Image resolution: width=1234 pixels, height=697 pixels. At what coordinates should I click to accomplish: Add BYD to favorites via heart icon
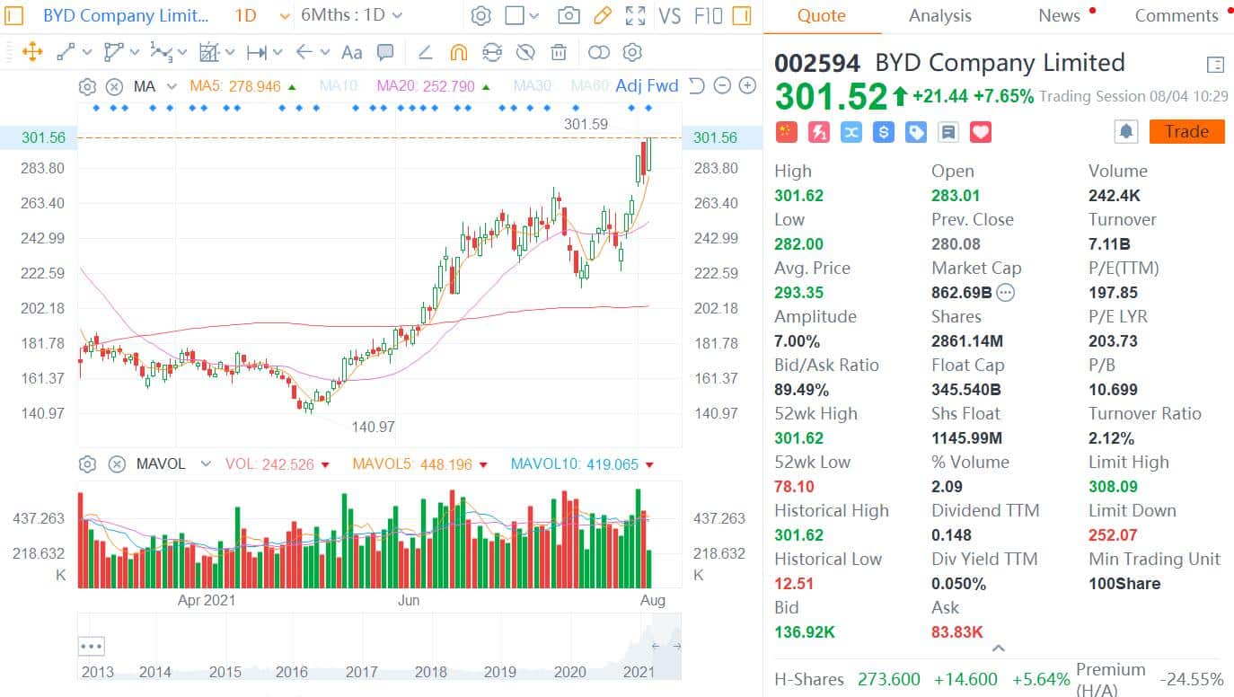click(x=980, y=131)
